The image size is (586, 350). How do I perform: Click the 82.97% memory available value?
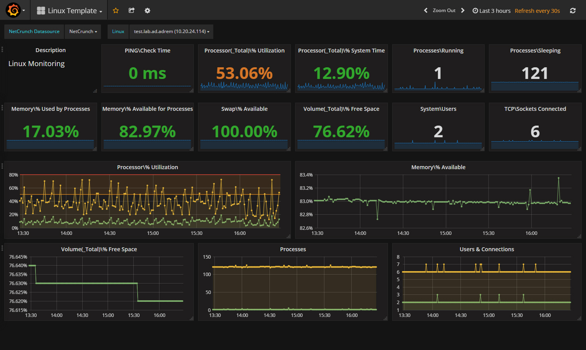(x=147, y=131)
